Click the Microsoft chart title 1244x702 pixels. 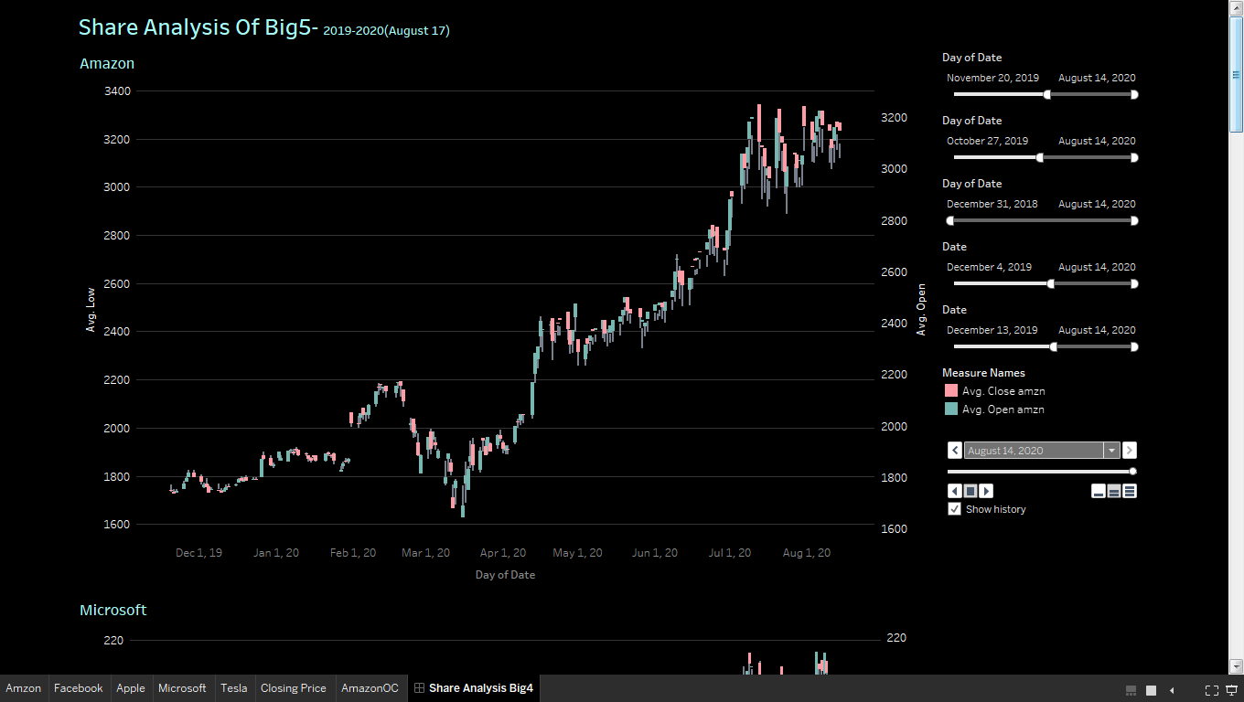click(x=113, y=610)
